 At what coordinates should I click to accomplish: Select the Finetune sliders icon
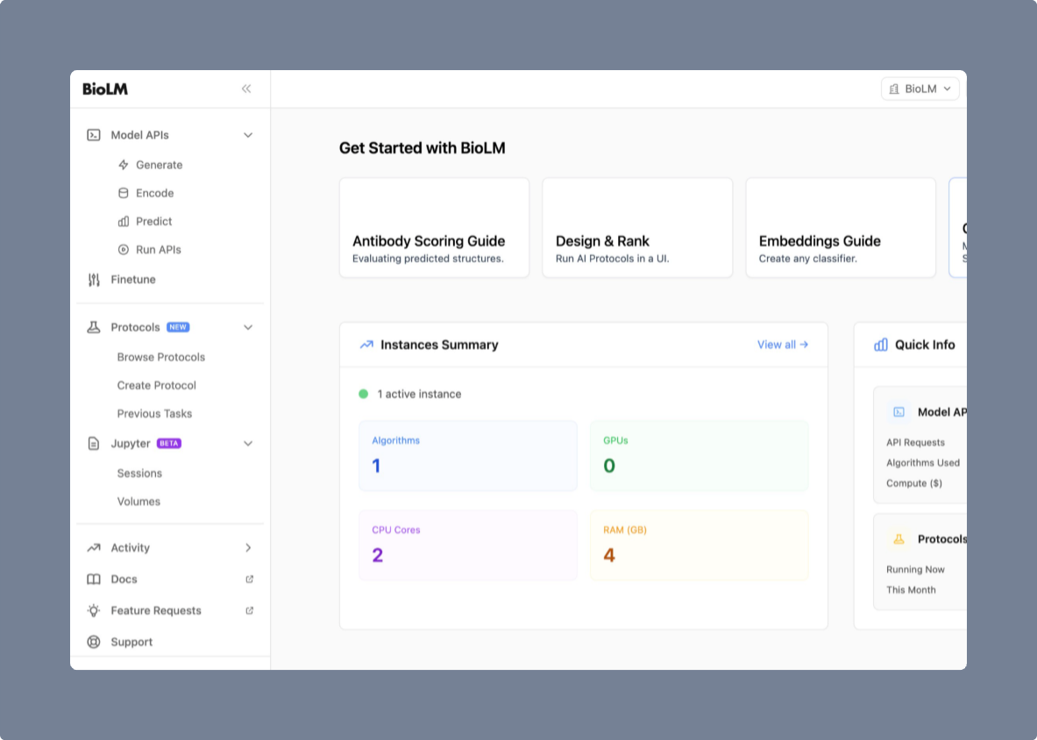pyautogui.click(x=93, y=279)
